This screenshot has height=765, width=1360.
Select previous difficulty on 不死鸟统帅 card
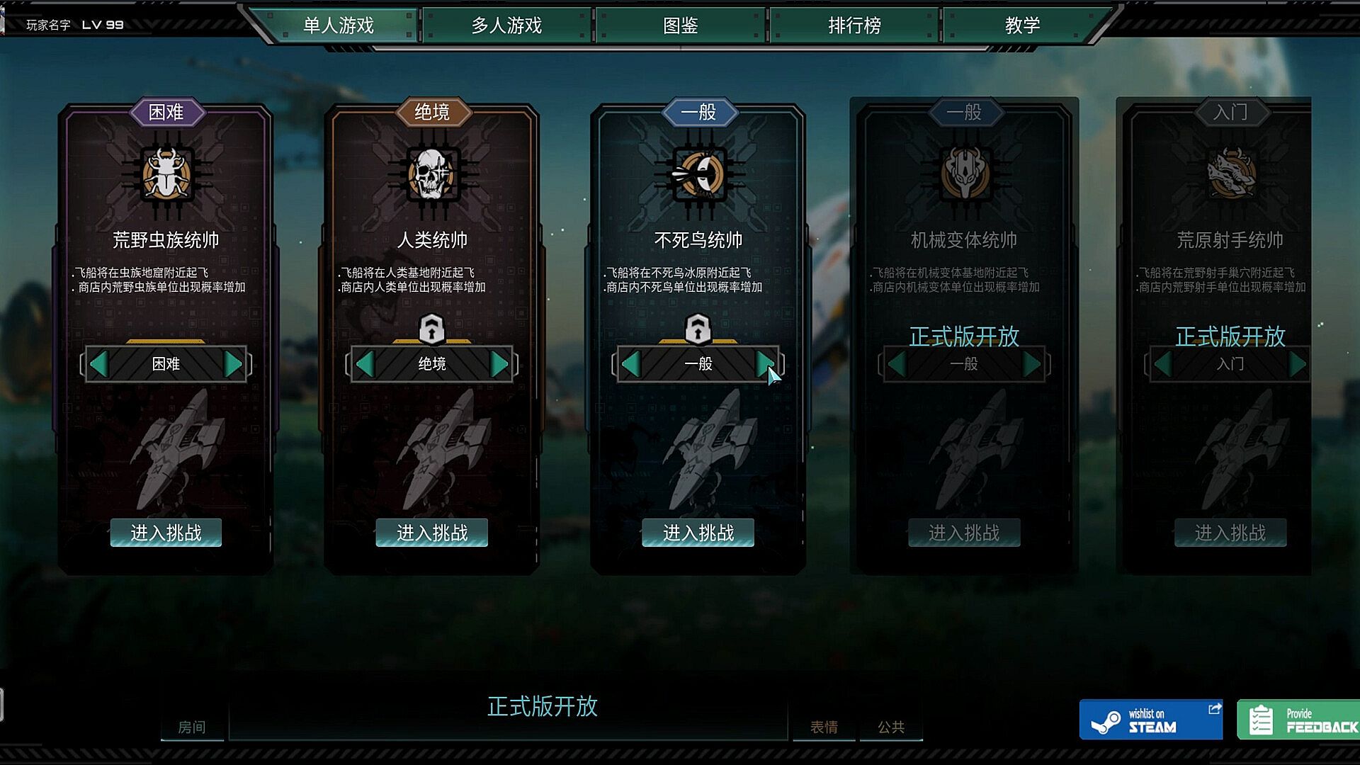[x=630, y=364]
